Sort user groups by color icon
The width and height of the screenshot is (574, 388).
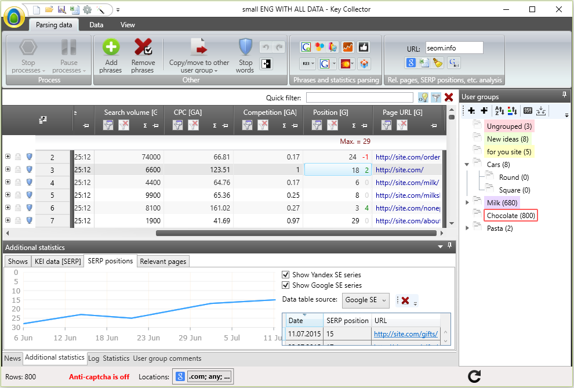tap(512, 110)
